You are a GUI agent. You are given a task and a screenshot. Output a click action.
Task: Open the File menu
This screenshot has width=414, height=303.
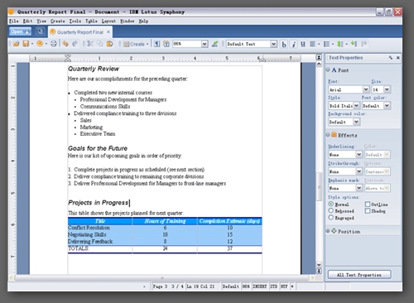coord(13,21)
